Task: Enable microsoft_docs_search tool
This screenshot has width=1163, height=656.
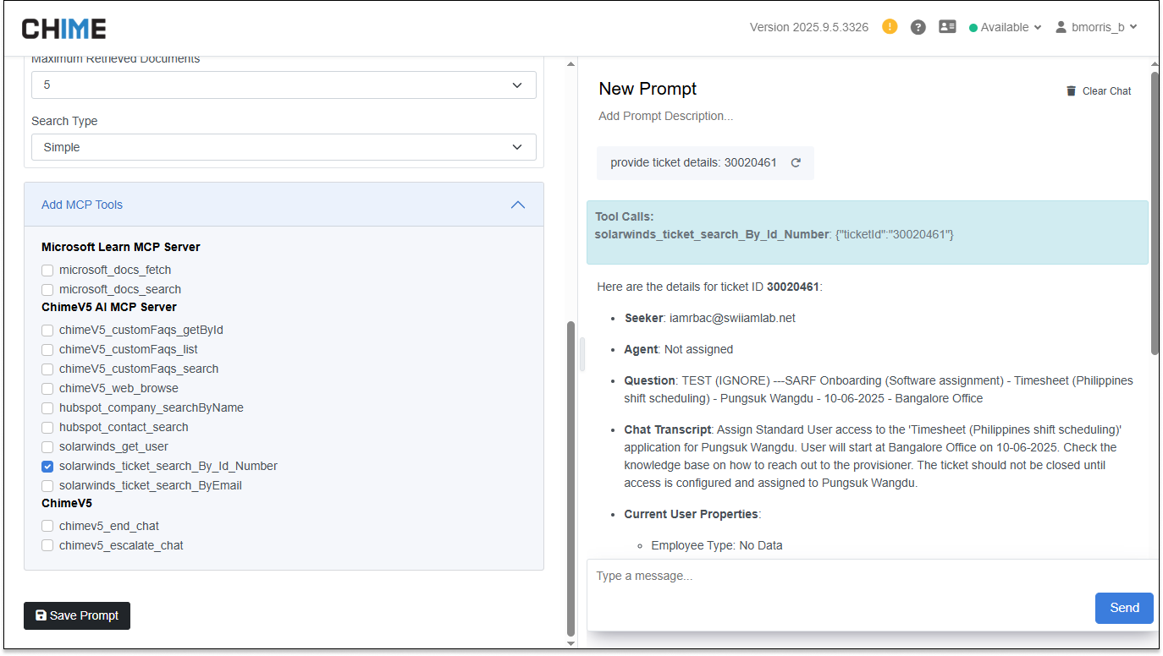Action: [x=47, y=290]
